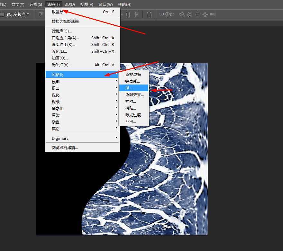283x251 pixels.
Task: Select the 3D roll camera mode icon
Action: pyautogui.click(x=189, y=14)
